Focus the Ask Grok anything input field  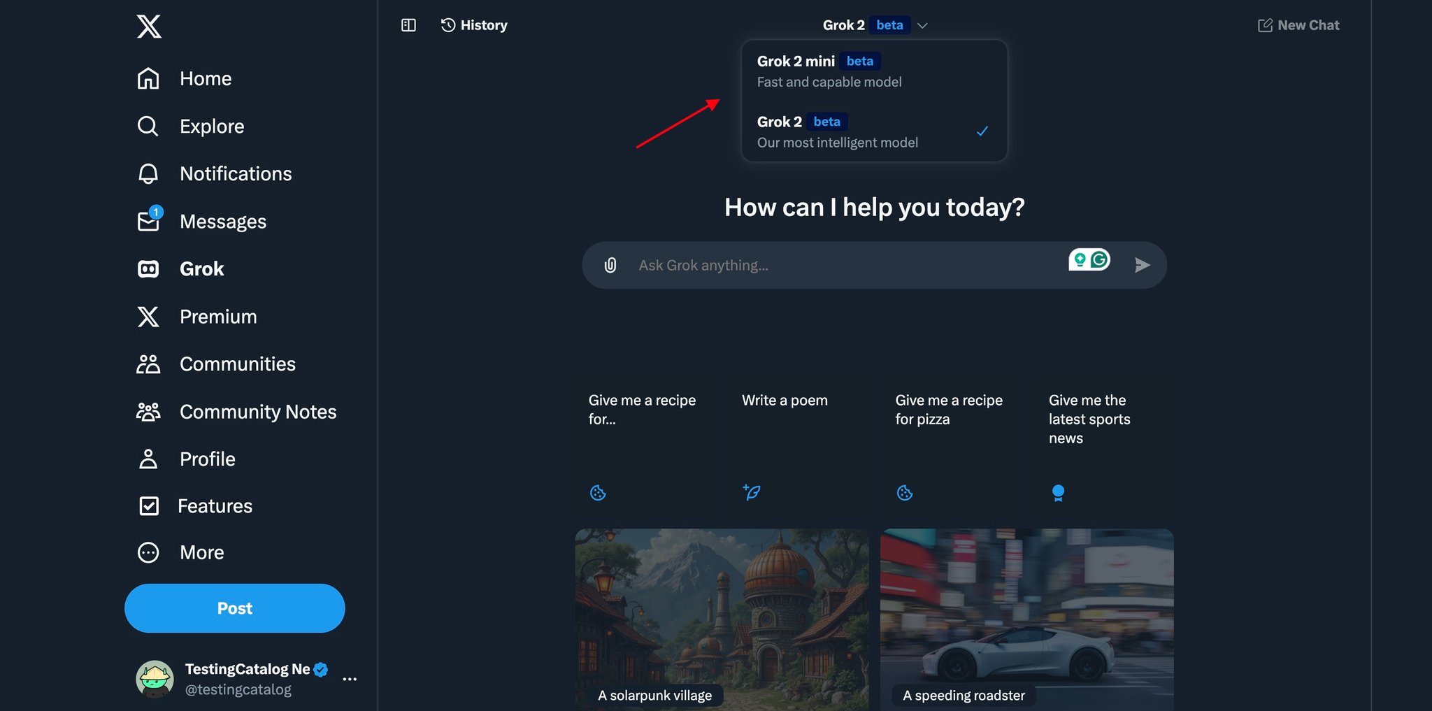[846, 265]
